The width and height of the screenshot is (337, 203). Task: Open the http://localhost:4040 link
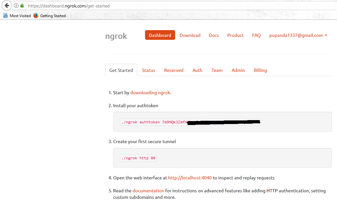pyautogui.click(x=190, y=178)
